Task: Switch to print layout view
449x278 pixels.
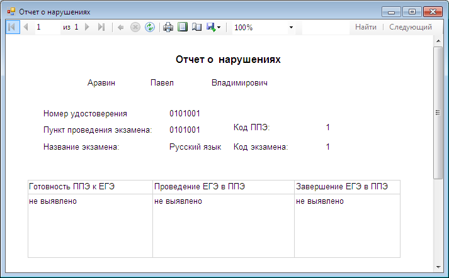Action: (x=183, y=27)
